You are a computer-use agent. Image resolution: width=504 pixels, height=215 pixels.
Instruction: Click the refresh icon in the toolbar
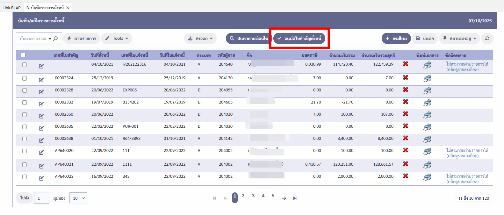click(487, 38)
